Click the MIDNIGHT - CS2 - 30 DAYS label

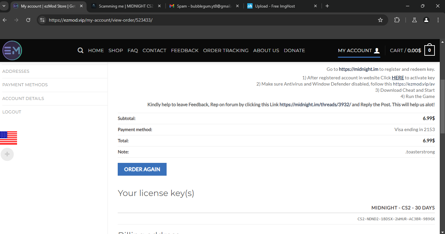click(x=403, y=208)
